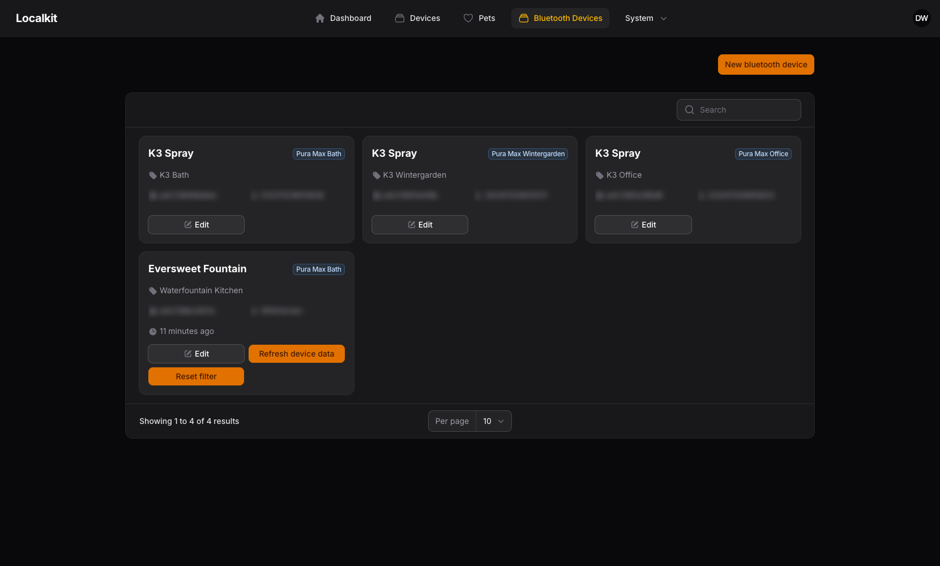The width and height of the screenshot is (940, 566).
Task: Click the clock icon beside 11 minutes ago
Action: [x=153, y=332]
